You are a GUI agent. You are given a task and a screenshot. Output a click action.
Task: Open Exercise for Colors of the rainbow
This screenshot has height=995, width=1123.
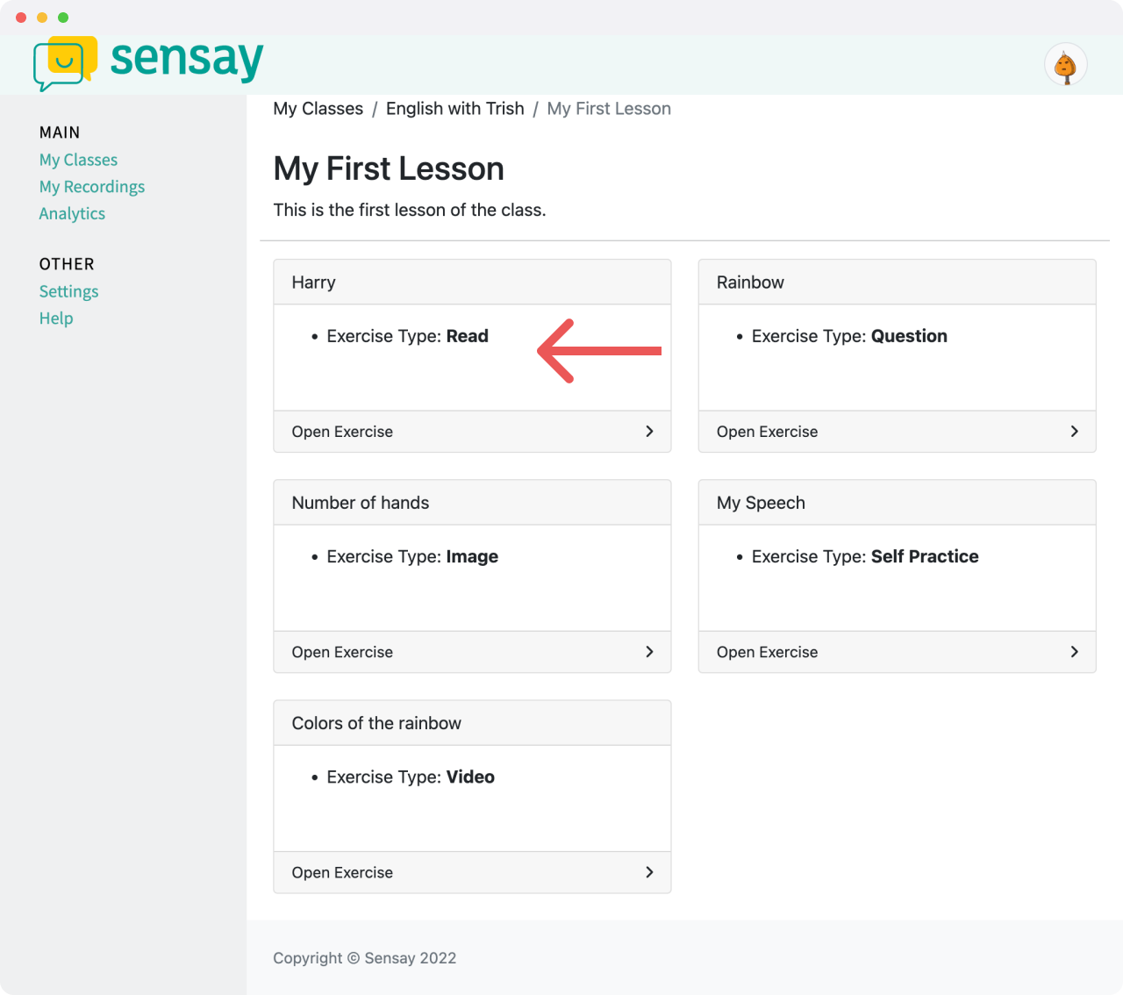pyautogui.click(x=472, y=872)
